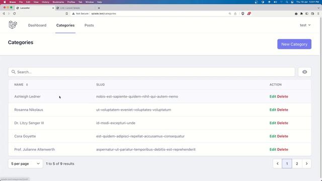The image size is (322, 181).
Task: Select the Categories nav item
Action: [x=65, y=25]
